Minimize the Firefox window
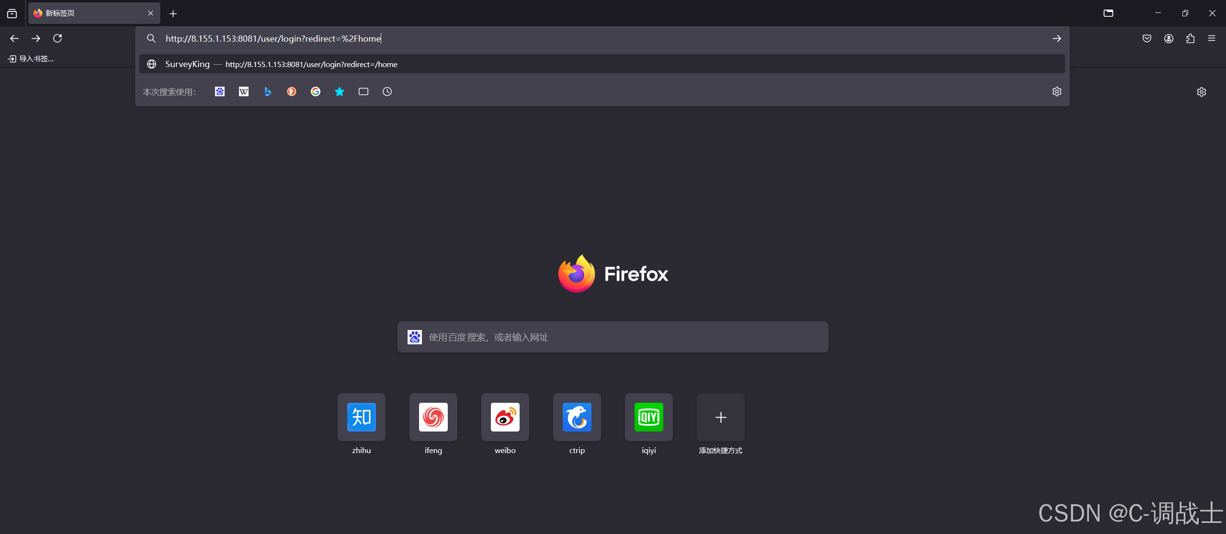This screenshot has height=534, width=1226. coord(1158,13)
